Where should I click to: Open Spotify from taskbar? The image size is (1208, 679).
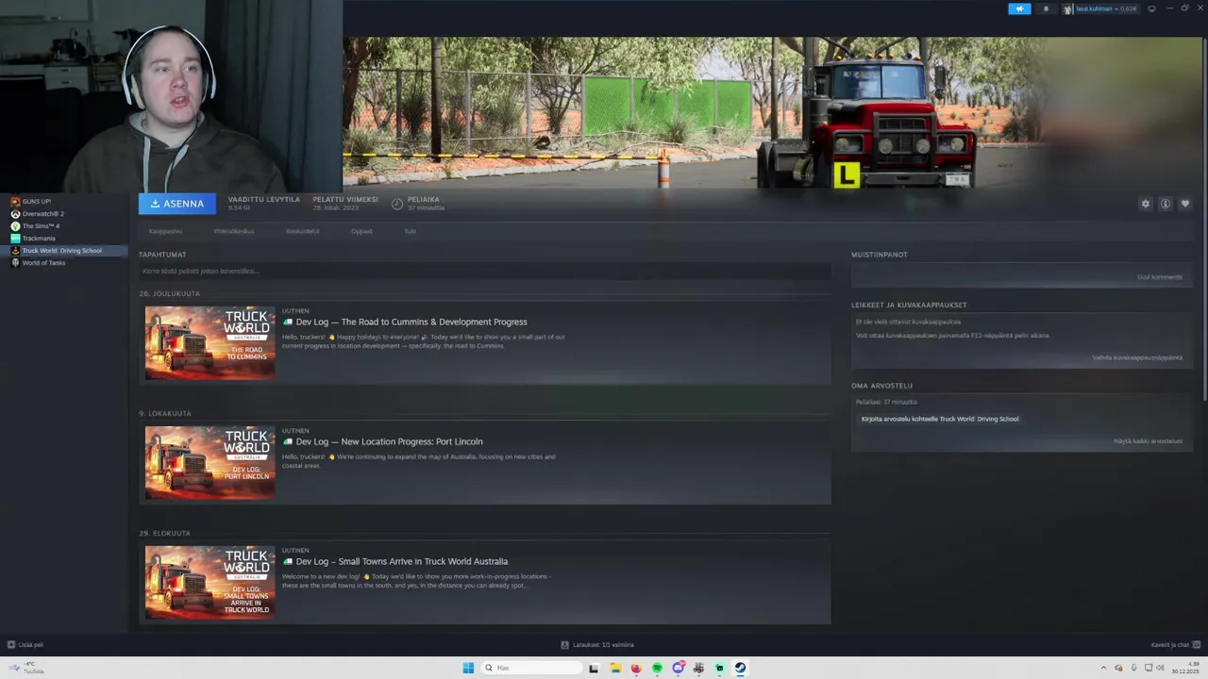pyautogui.click(x=657, y=668)
